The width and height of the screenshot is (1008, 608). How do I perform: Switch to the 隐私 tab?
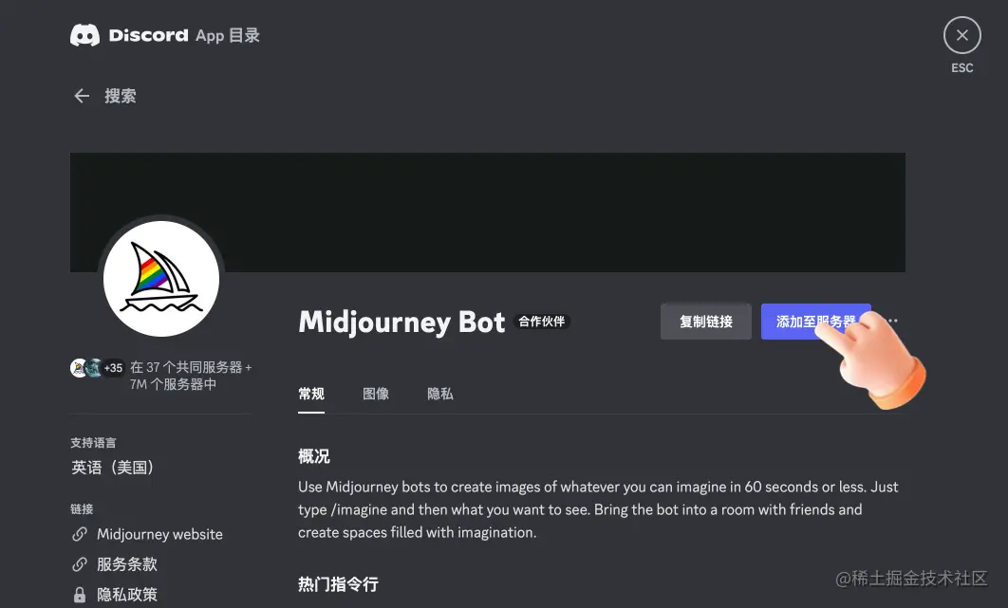pyautogui.click(x=439, y=394)
